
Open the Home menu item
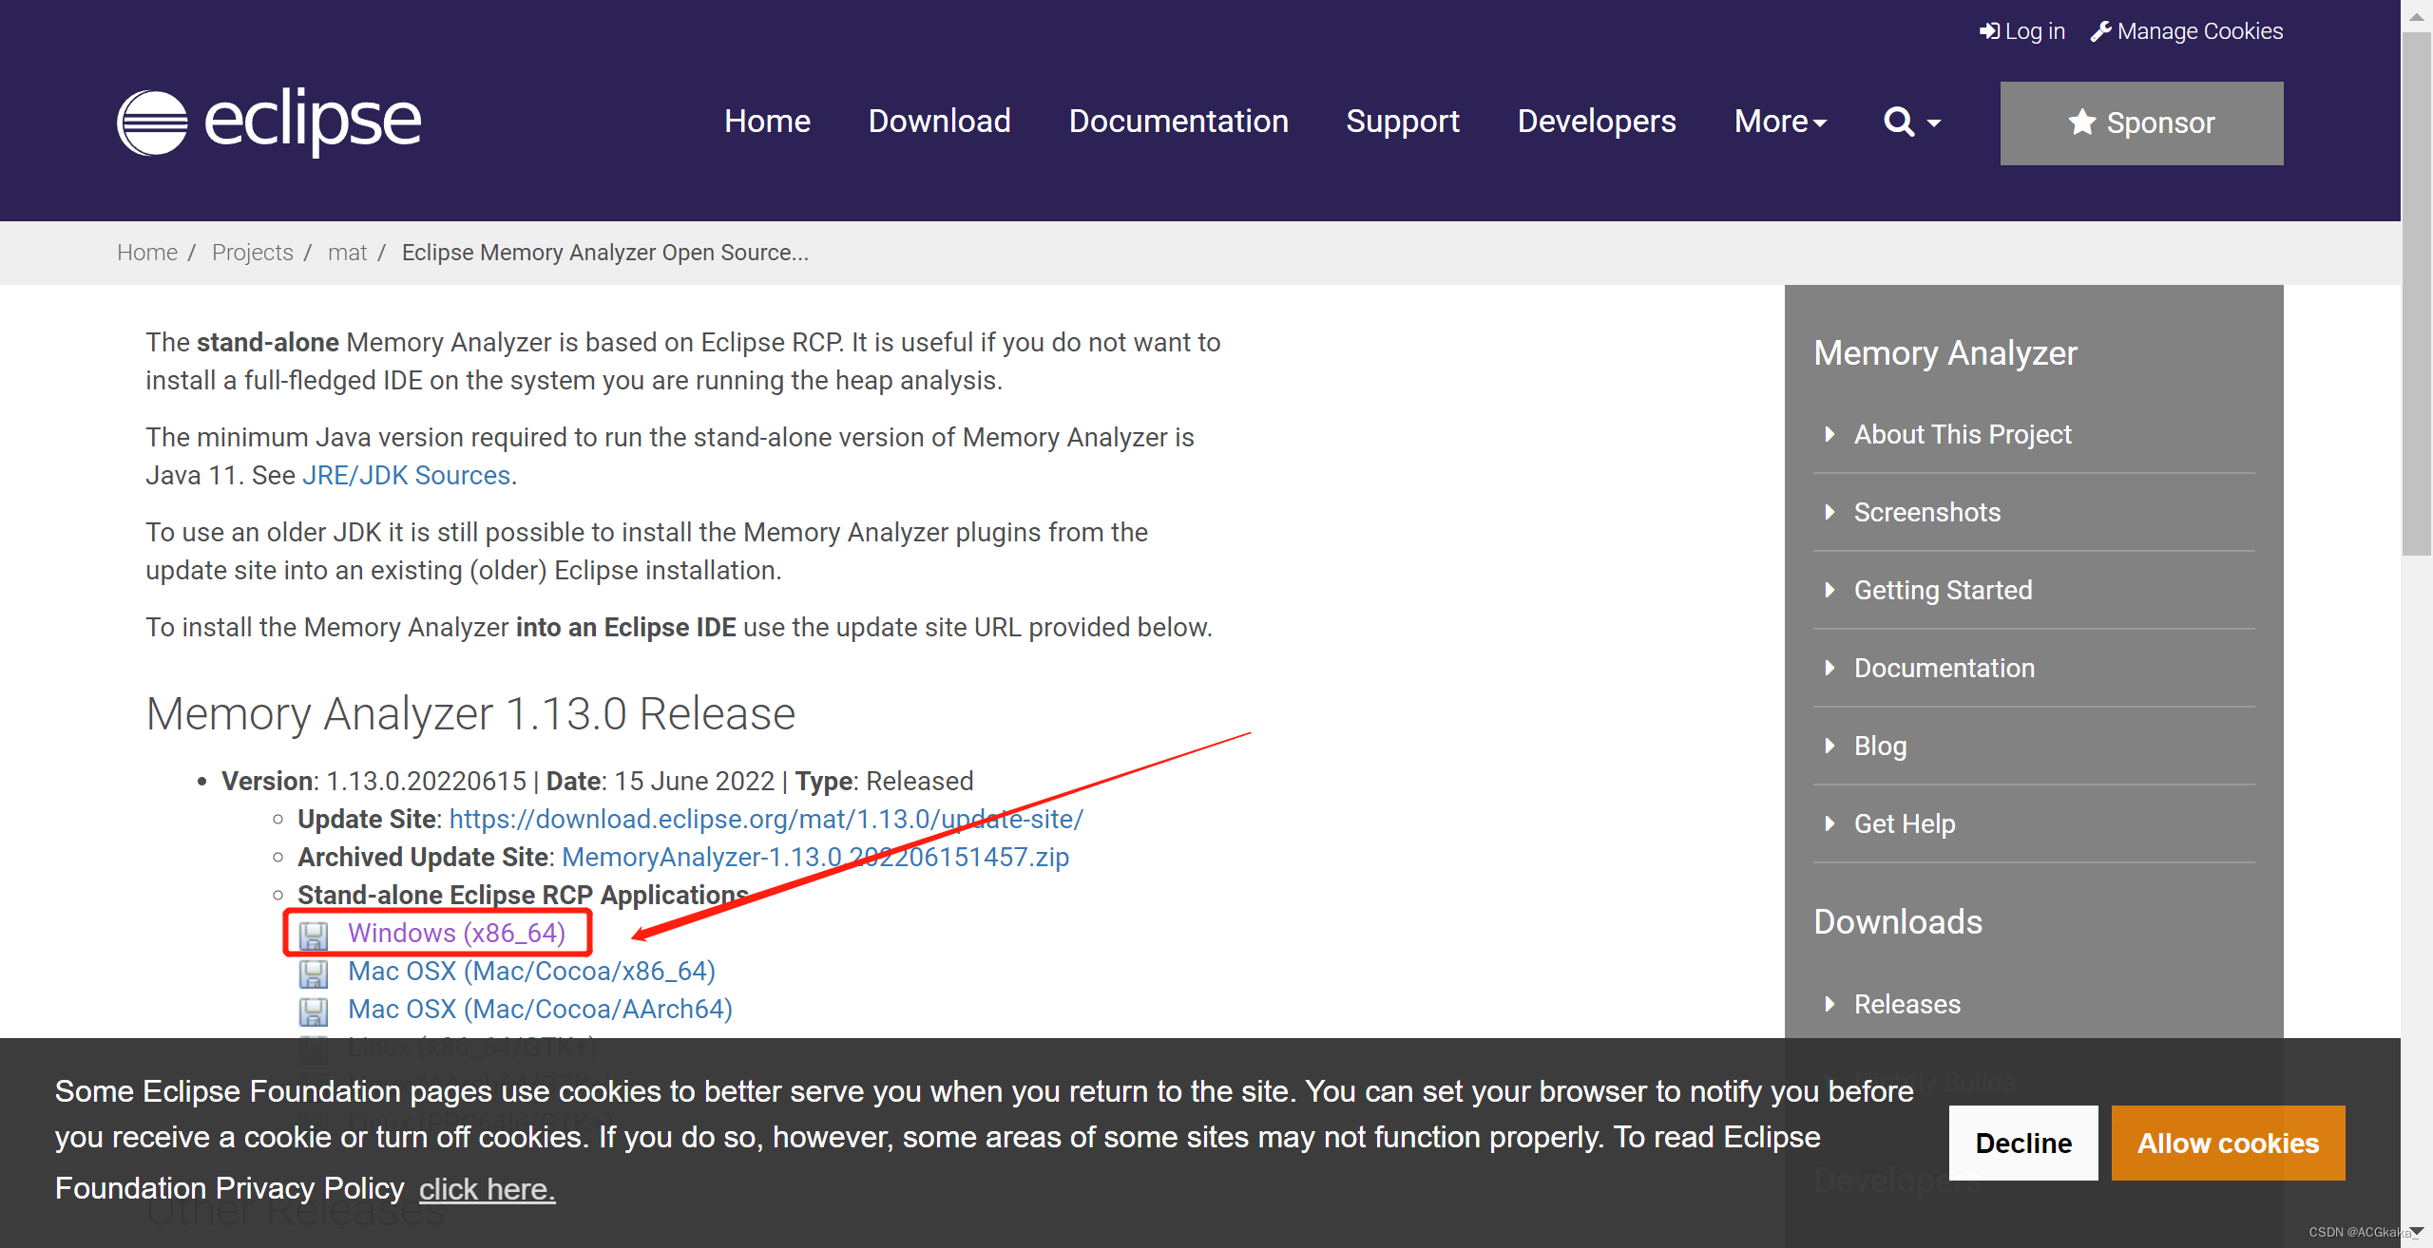[767, 122]
